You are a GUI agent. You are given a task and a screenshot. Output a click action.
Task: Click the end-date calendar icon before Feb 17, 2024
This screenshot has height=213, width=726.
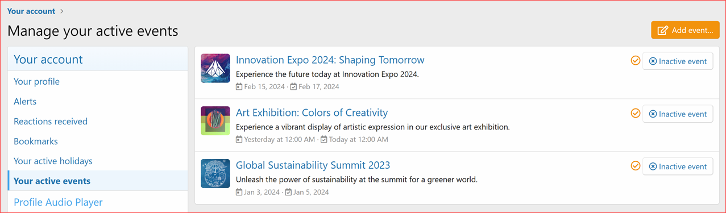point(293,87)
